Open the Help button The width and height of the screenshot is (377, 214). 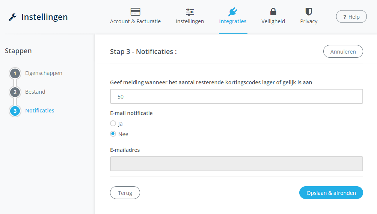(x=351, y=17)
